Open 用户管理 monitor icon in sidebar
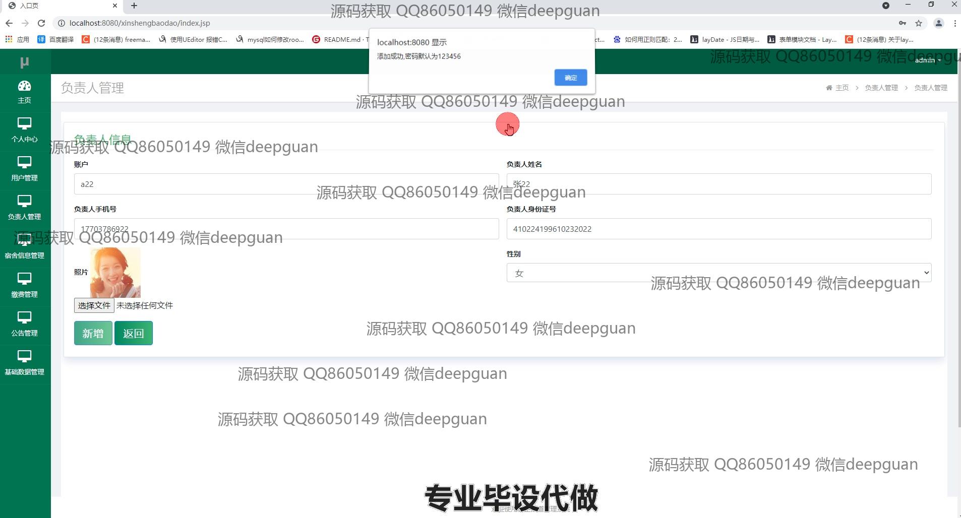 (24, 162)
